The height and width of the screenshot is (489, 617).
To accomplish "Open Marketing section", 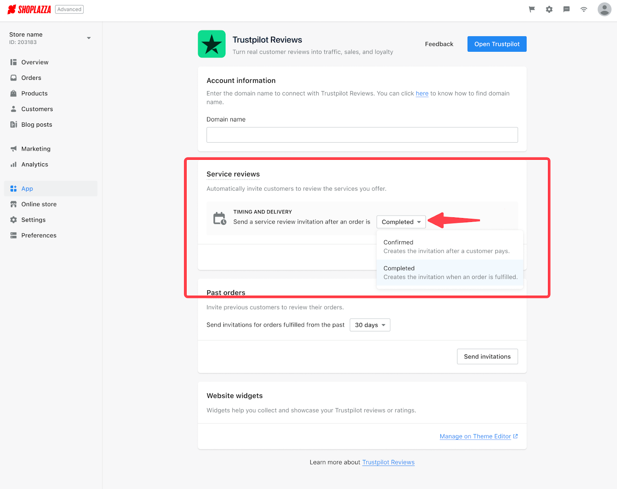I will [36, 149].
